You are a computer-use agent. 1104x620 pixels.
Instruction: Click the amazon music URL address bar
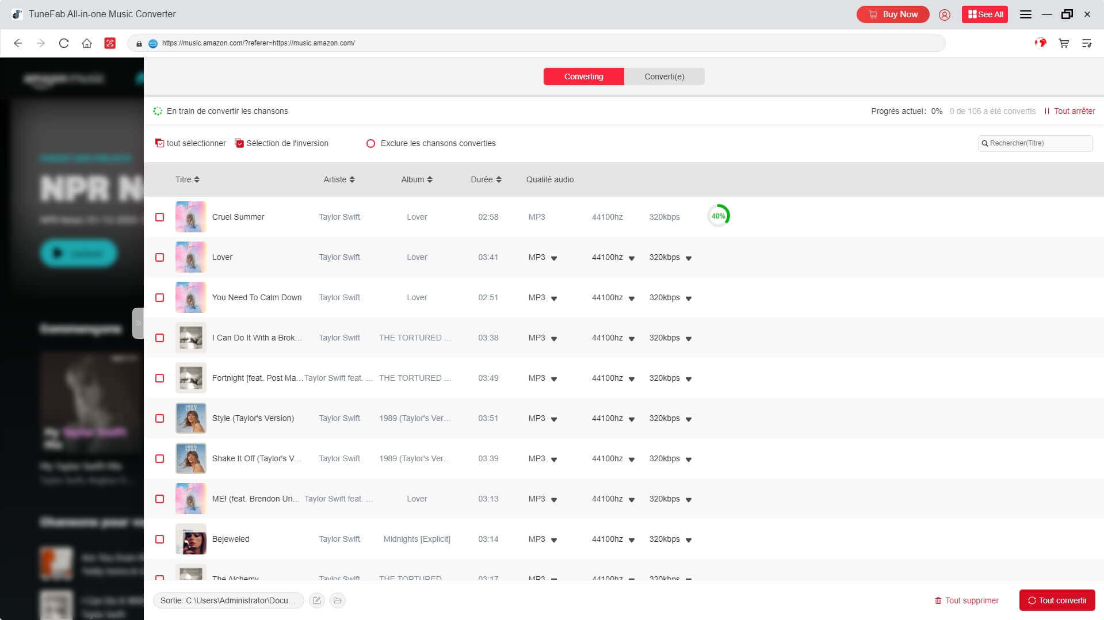click(x=536, y=43)
